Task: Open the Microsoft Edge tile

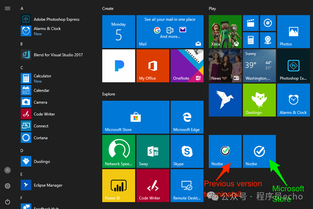Action: tap(187, 117)
